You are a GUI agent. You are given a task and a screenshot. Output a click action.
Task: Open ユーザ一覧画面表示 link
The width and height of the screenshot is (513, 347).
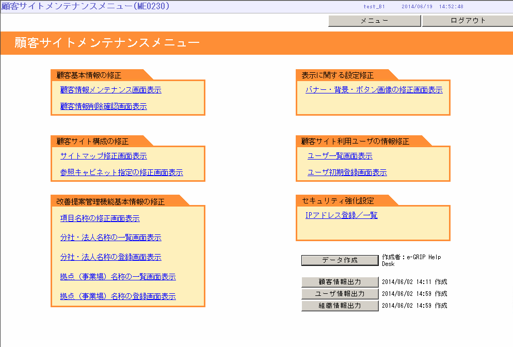340,156
